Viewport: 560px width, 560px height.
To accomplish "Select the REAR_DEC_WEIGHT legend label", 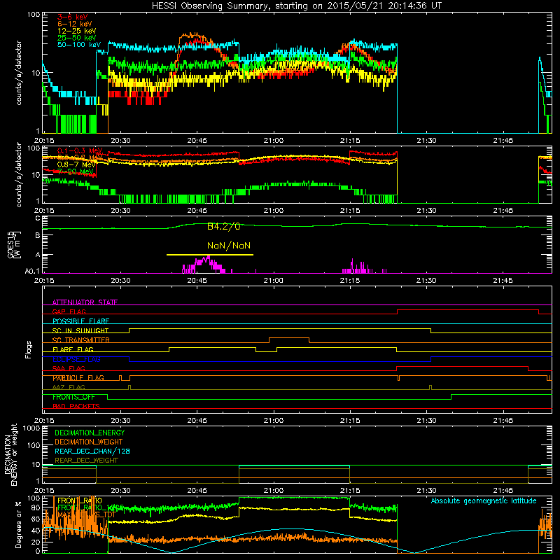I will pos(86,461).
